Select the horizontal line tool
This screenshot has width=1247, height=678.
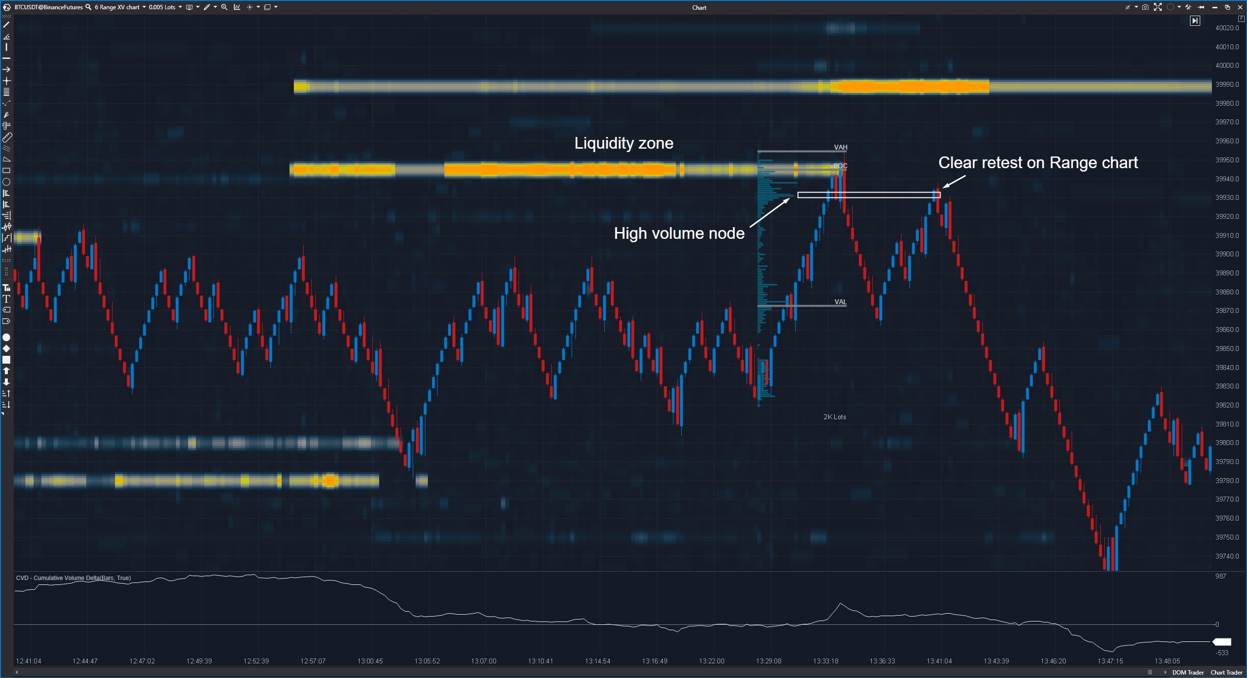(6, 58)
